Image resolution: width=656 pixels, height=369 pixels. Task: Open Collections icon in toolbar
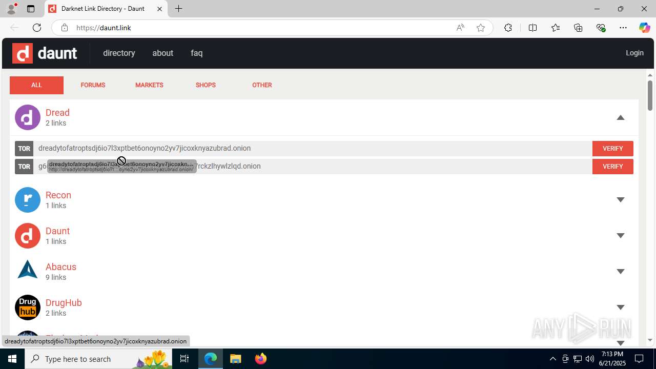pyautogui.click(x=578, y=28)
